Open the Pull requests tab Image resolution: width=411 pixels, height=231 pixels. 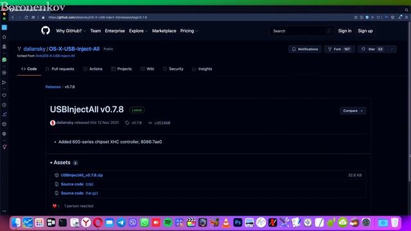pyautogui.click(x=60, y=69)
